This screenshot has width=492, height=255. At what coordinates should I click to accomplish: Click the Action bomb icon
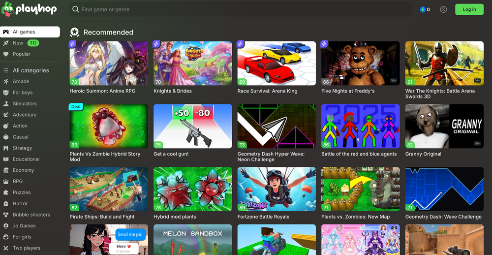point(5,126)
